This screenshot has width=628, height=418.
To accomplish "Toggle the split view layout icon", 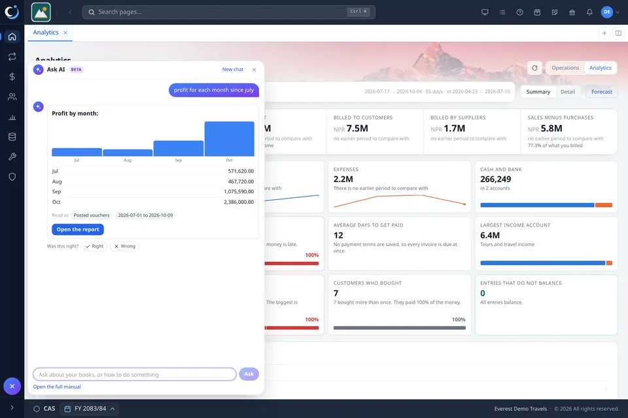I will point(618,33).
